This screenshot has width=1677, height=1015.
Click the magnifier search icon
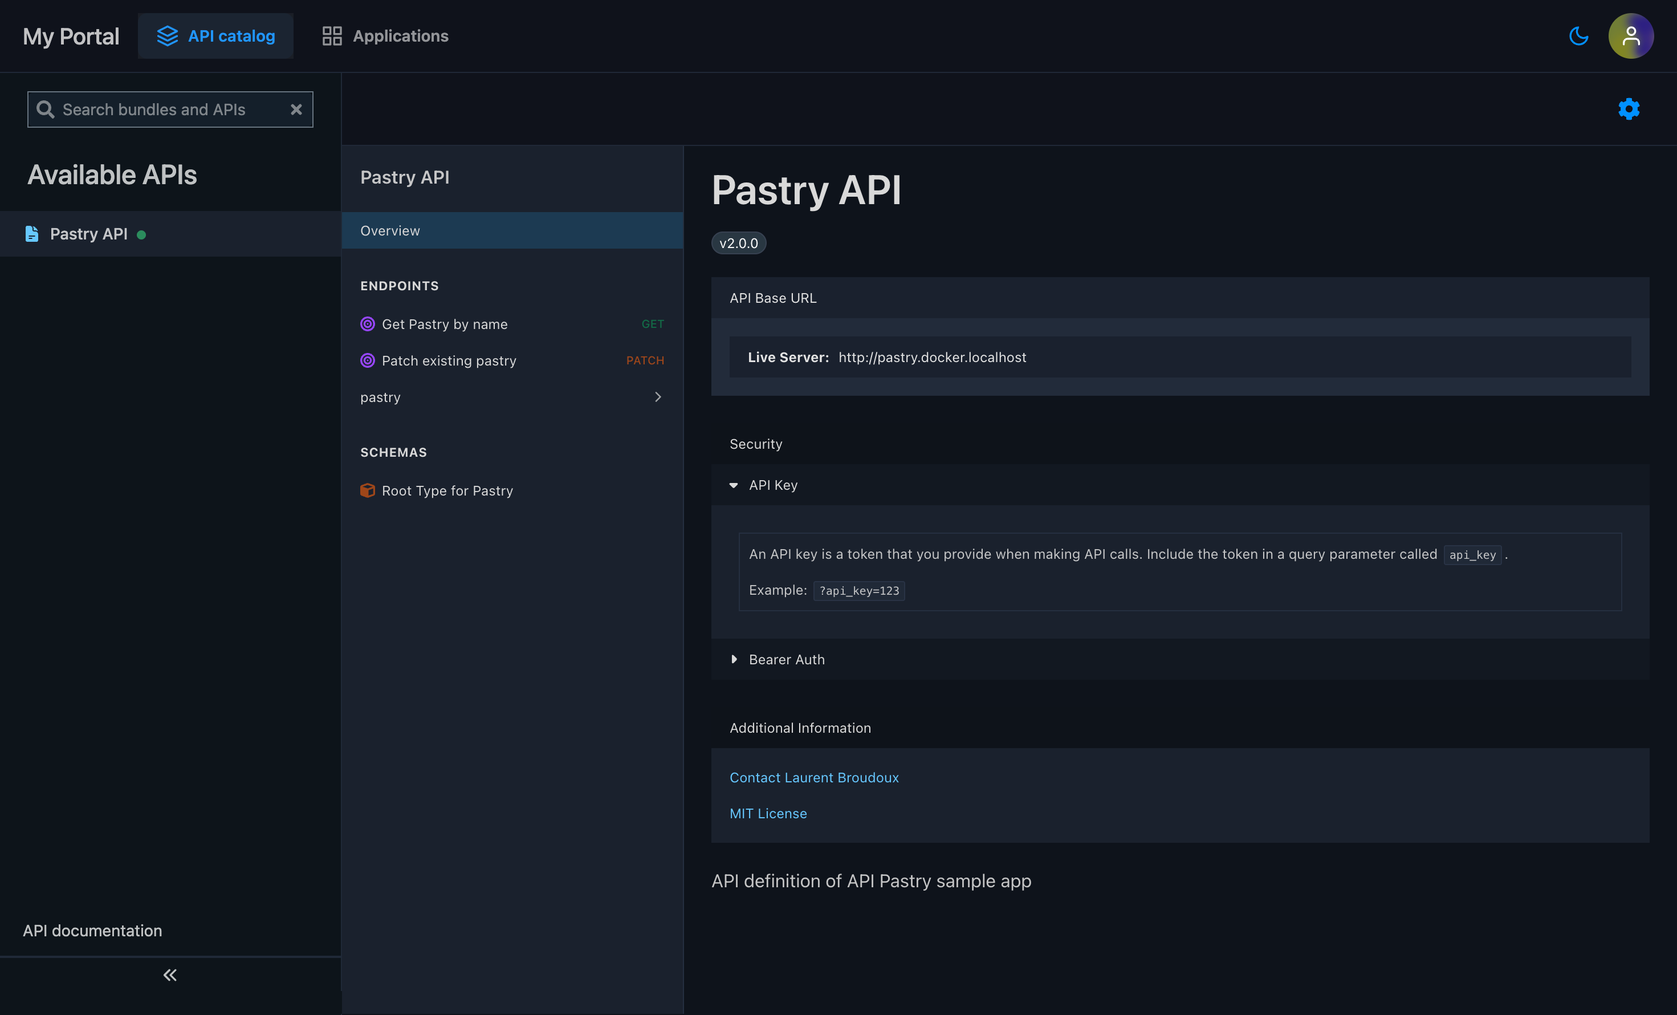(46, 109)
